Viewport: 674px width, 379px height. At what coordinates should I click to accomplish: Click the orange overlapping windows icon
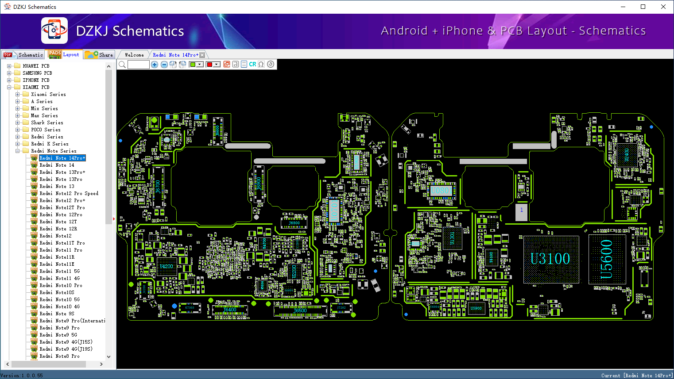pos(227,65)
